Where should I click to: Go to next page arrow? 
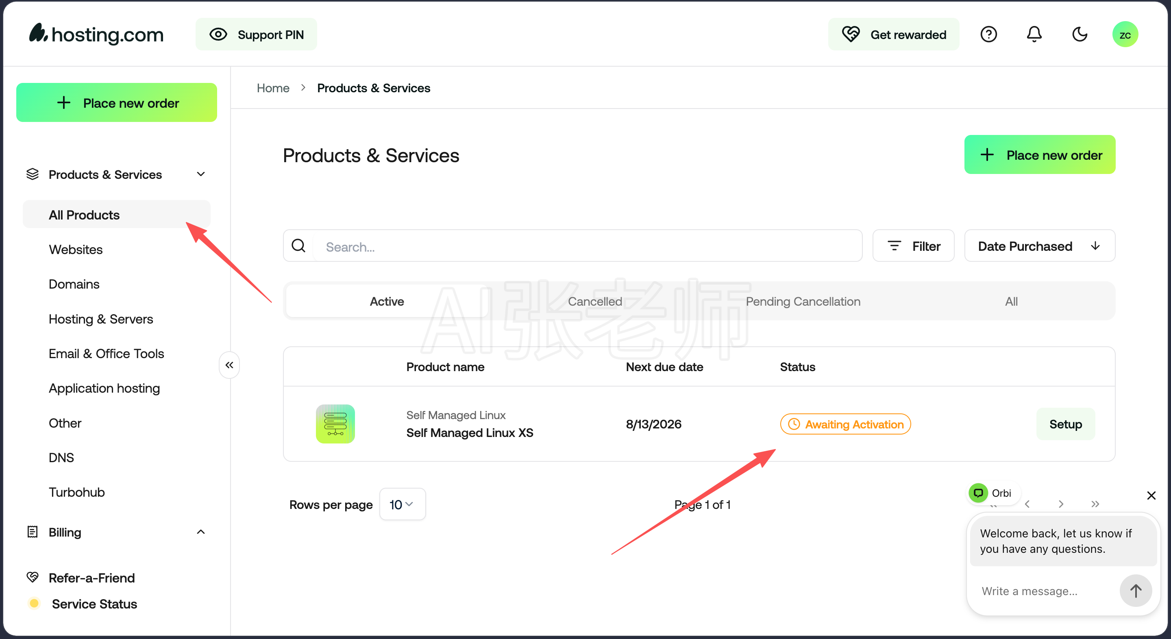click(1061, 504)
